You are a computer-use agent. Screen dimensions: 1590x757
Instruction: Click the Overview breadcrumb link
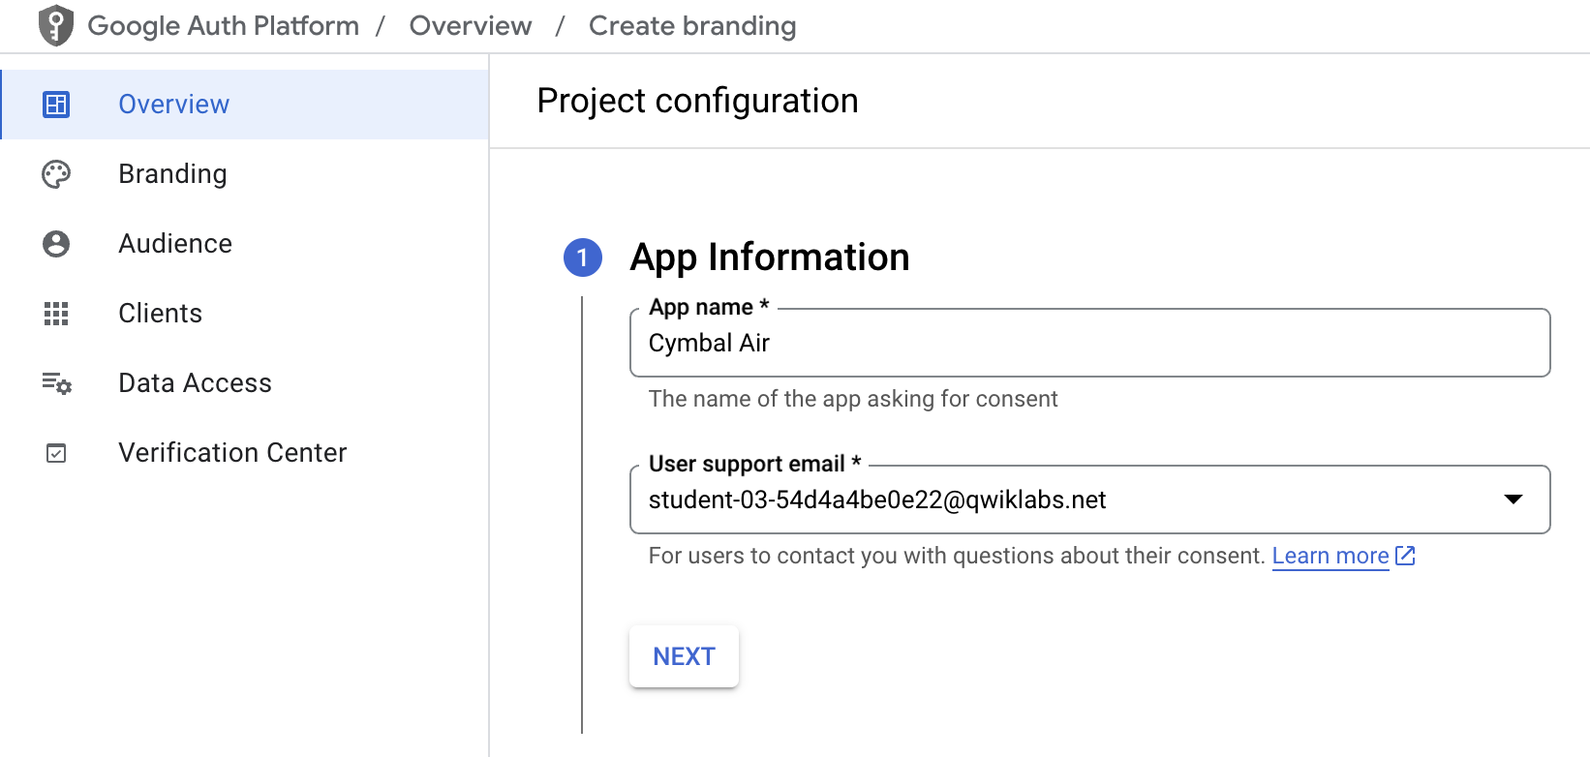[x=471, y=26]
